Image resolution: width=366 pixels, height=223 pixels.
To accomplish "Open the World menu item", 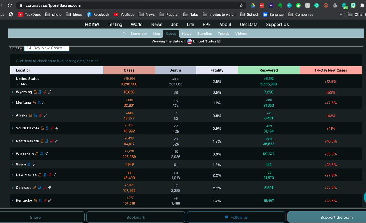I will 137,24.
